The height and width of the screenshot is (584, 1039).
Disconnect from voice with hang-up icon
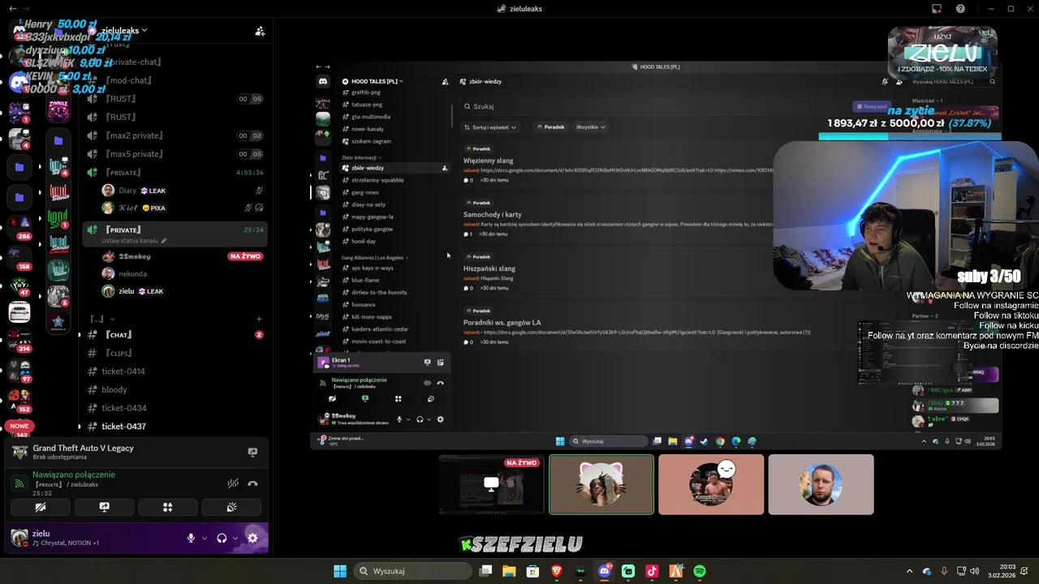pyautogui.click(x=252, y=483)
